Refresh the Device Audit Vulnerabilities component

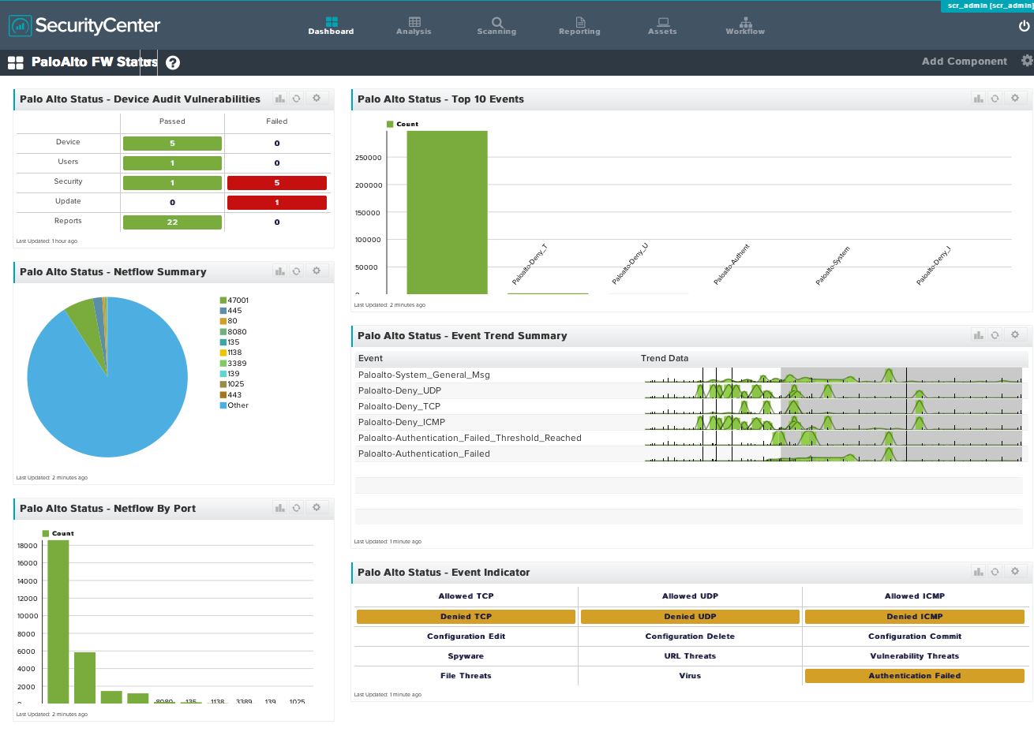[296, 99]
